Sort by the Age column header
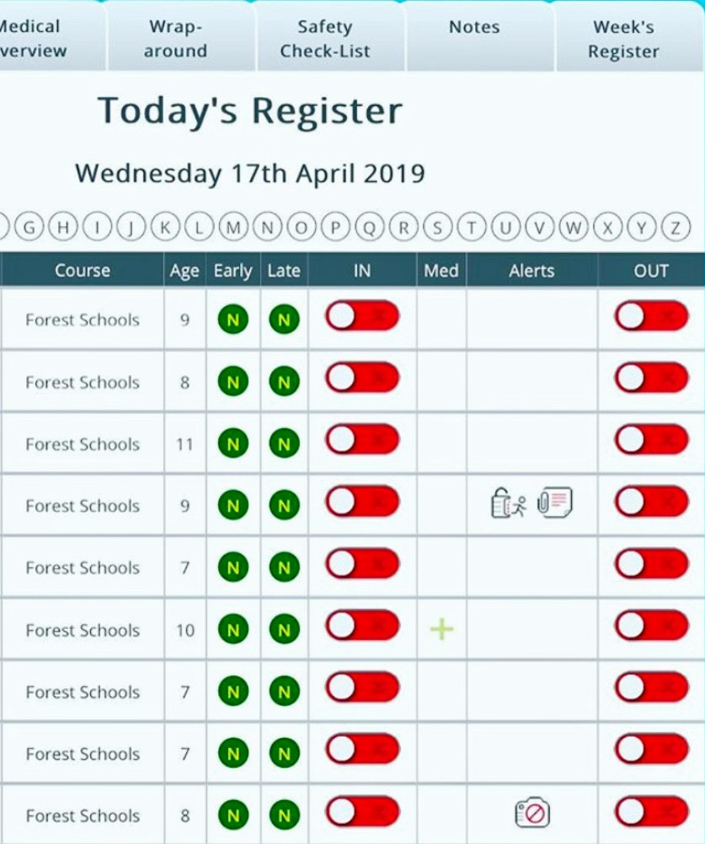This screenshot has height=844, width=705. tap(184, 270)
